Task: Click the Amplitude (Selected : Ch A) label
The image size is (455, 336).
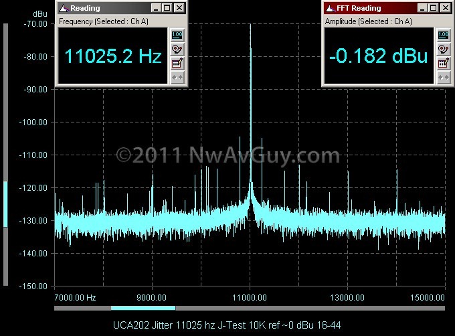Action: coord(368,21)
